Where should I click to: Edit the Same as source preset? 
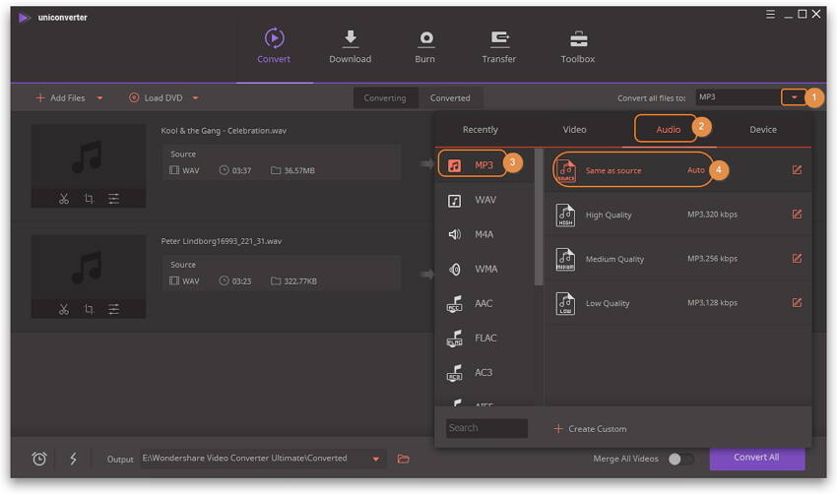coord(797,170)
